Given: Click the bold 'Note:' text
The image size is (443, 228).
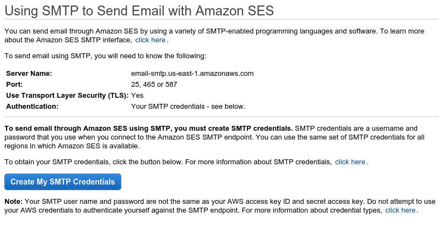Looking at the screenshot, I should tap(14, 202).
